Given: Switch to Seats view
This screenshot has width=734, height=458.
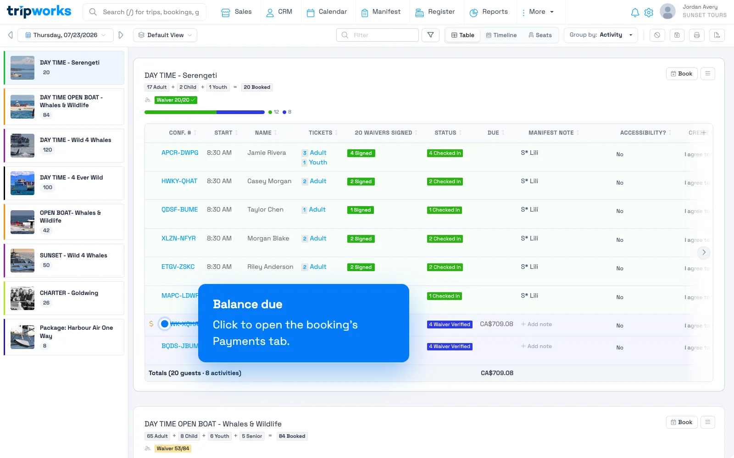Looking at the screenshot, I should (540, 35).
